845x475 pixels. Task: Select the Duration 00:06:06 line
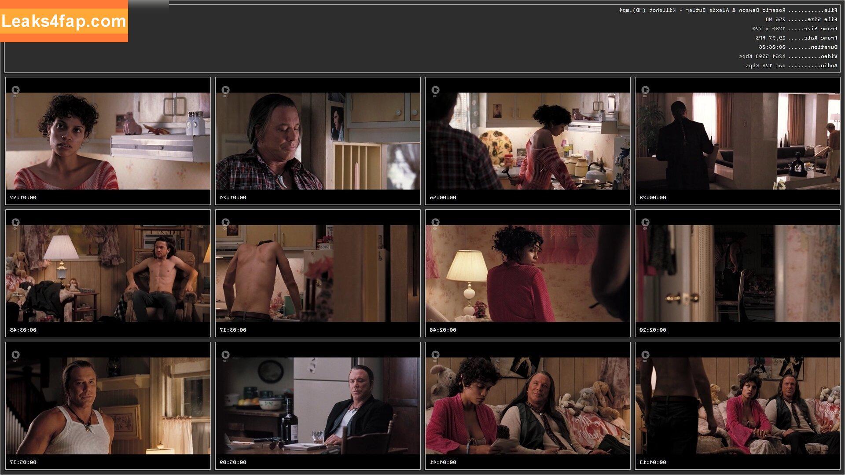point(798,47)
